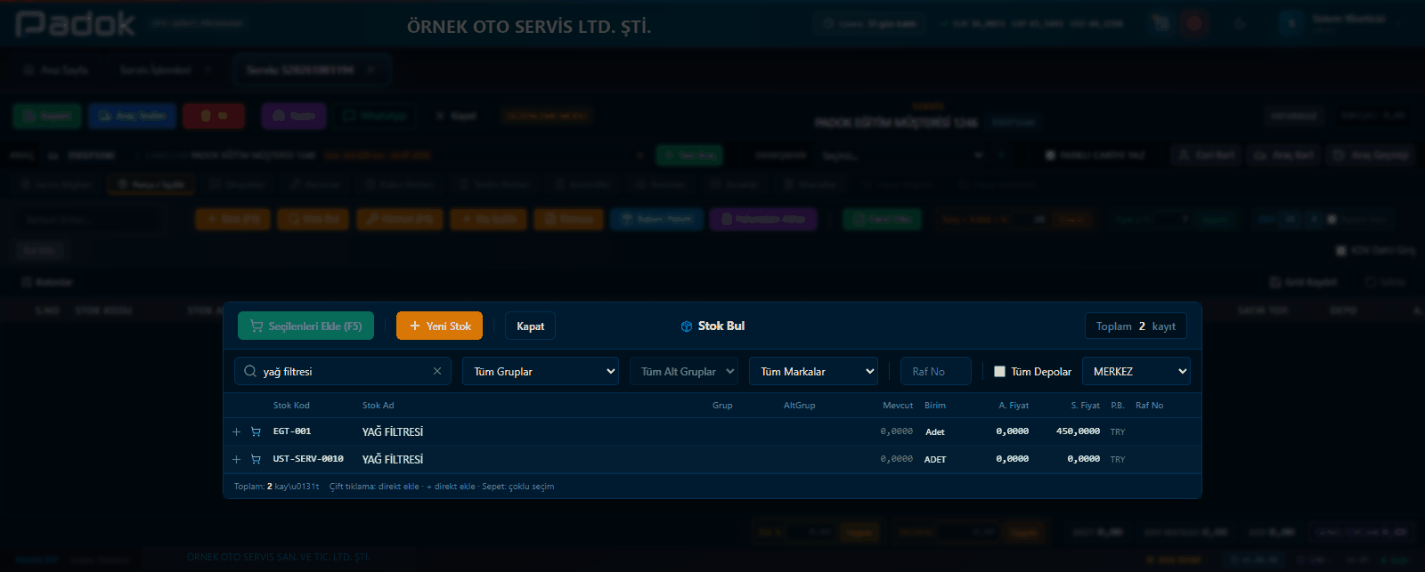Click TRY currency in UST-SERV-0010 row
Image resolution: width=1425 pixels, height=572 pixels.
(1118, 459)
